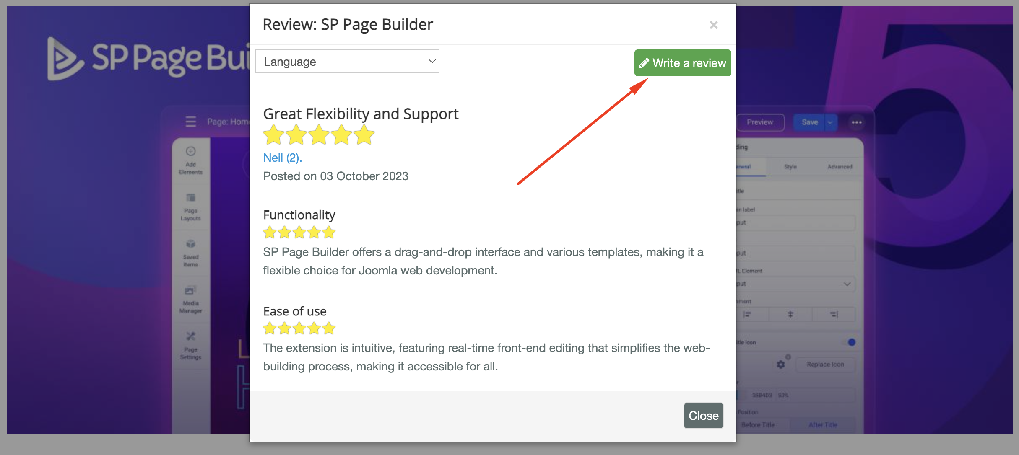
Task: Open reviewer Neil (2) profile link
Action: pyautogui.click(x=282, y=158)
